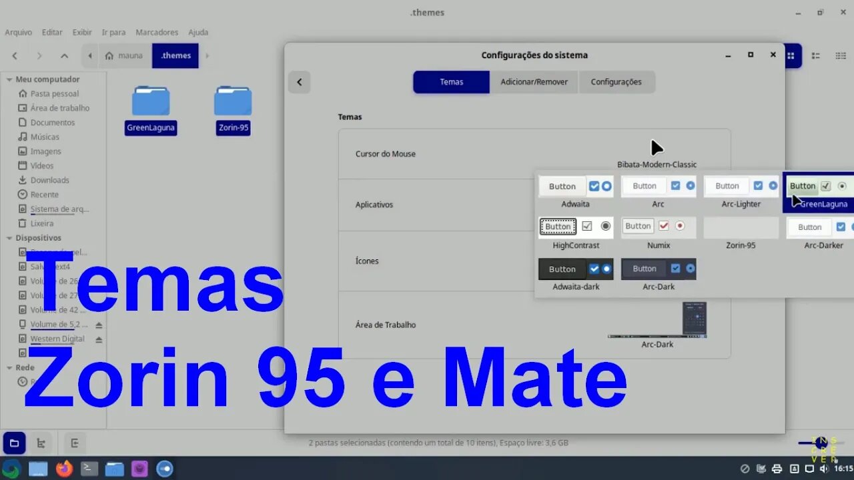
Task: Click the .themes path bar button
Action: coord(175,56)
